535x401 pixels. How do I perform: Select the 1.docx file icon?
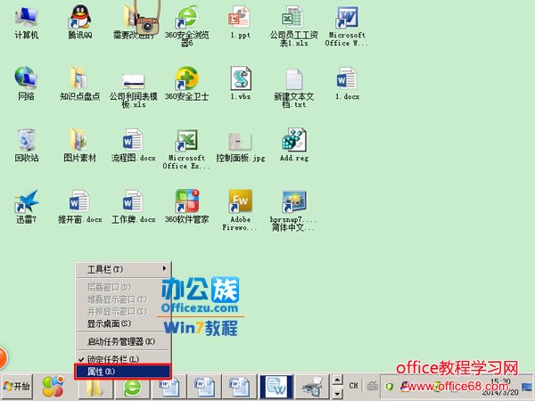tap(347, 84)
